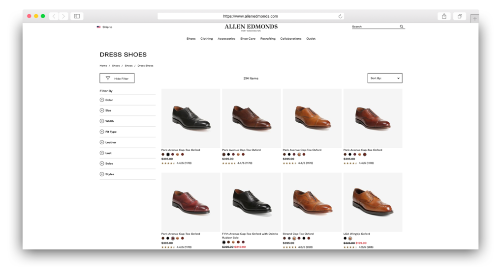Click the $199.00 sale price
The height and width of the screenshot is (267, 504).
click(361, 243)
